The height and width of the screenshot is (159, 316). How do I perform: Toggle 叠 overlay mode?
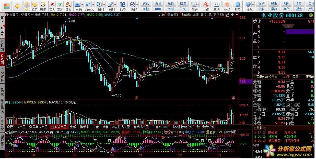coord(210,15)
